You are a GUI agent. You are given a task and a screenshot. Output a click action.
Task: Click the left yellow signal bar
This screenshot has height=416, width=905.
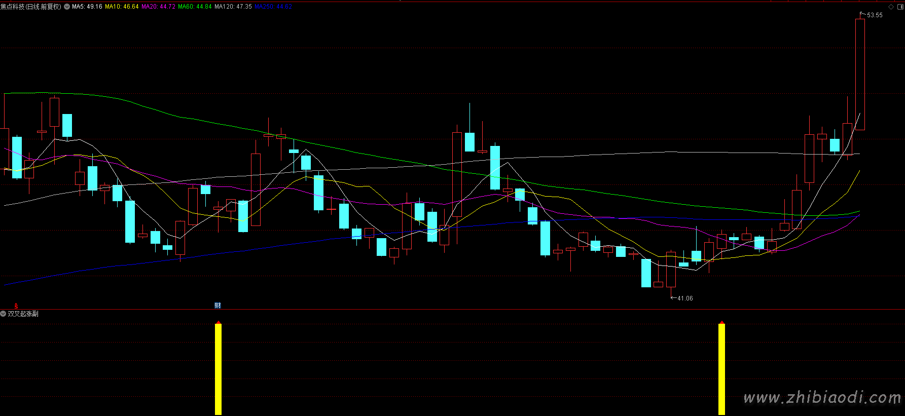(218, 369)
